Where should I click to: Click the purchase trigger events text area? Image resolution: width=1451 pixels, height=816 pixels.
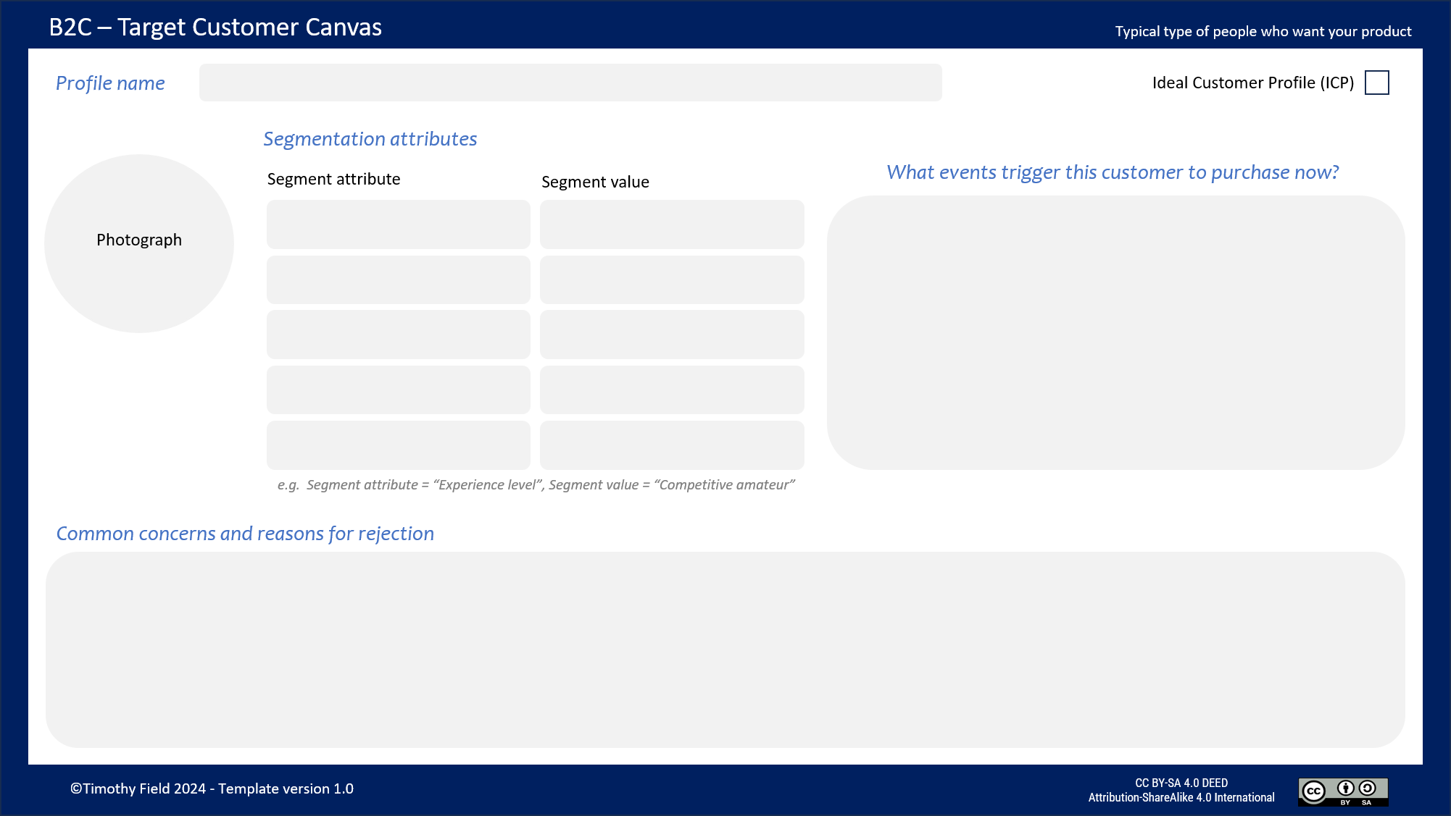1115,332
